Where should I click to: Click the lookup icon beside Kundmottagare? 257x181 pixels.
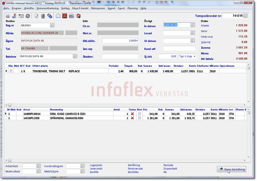(x=83, y=166)
